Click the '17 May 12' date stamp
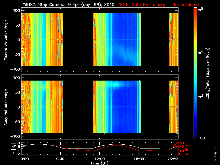The height and width of the screenshot is (165, 220). click(x=214, y=155)
